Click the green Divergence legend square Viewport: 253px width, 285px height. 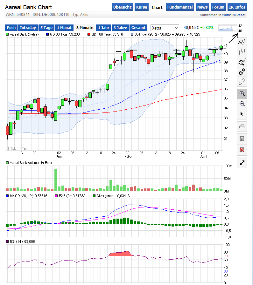94,196
